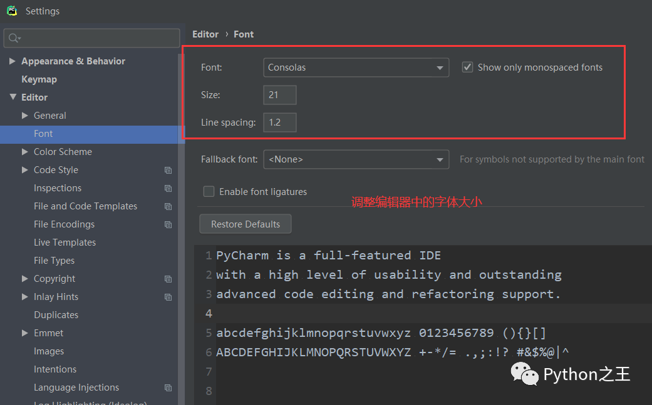Open Images settings page
Viewport: 652px width, 405px height.
point(49,351)
